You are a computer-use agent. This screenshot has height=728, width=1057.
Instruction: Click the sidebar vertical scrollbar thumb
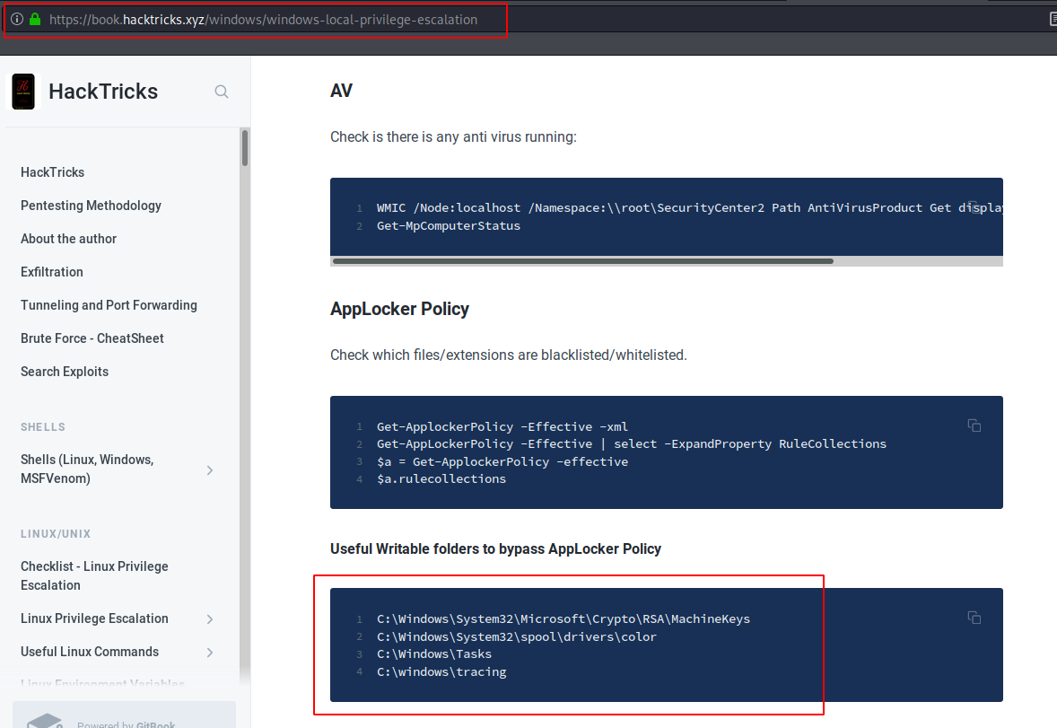[245, 148]
